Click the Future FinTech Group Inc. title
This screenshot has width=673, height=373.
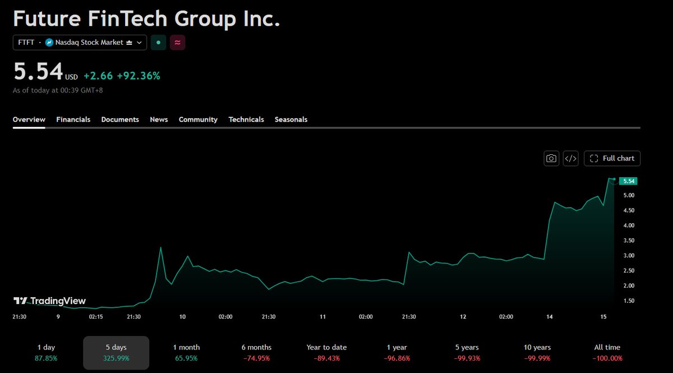tap(146, 19)
